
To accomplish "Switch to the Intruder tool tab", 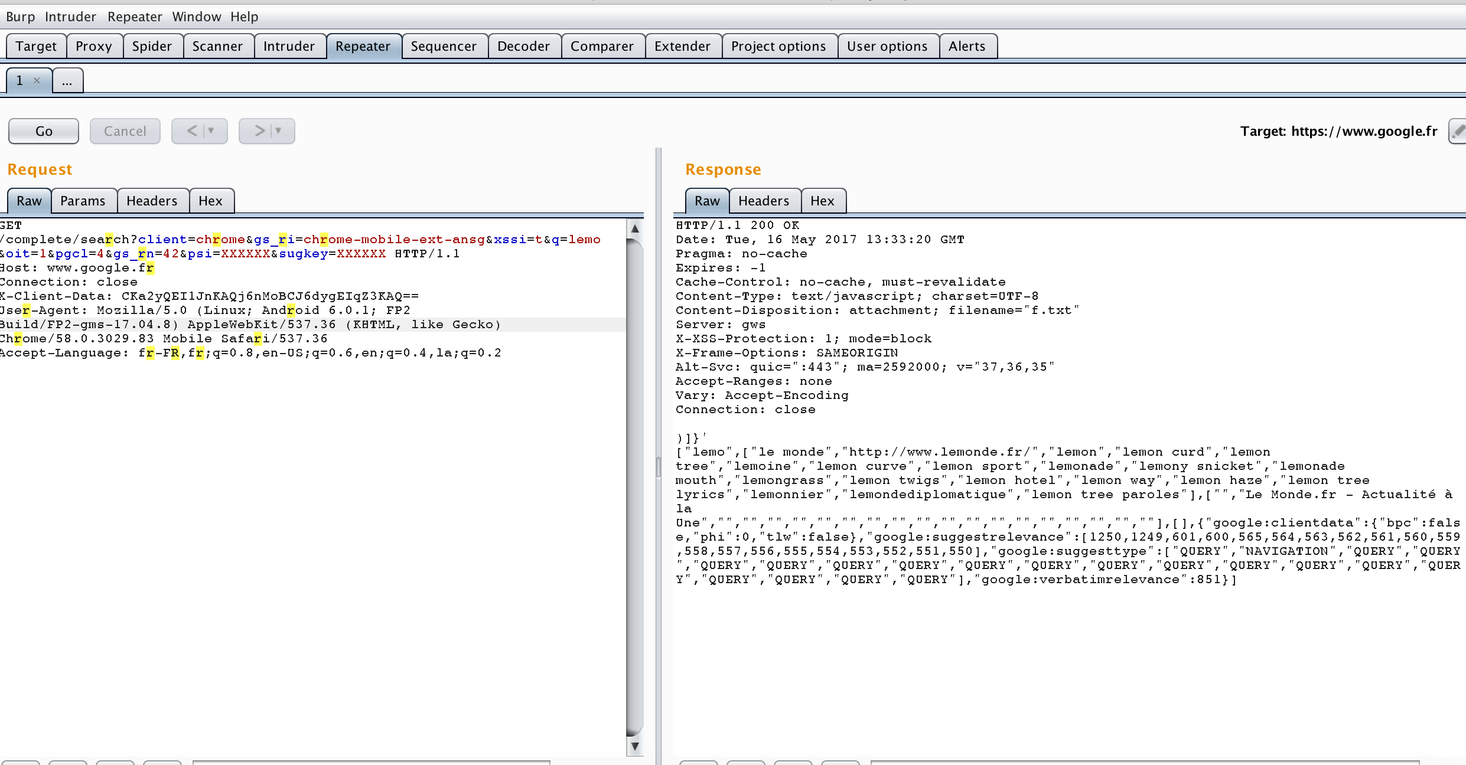I will click(x=289, y=46).
